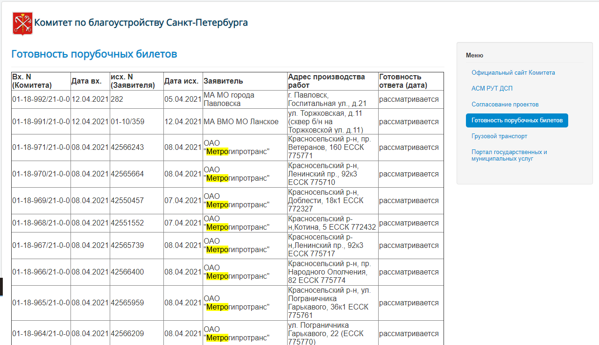
Task: Select entry number 01-18-992/21-0-0
Action: (x=41, y=99)
